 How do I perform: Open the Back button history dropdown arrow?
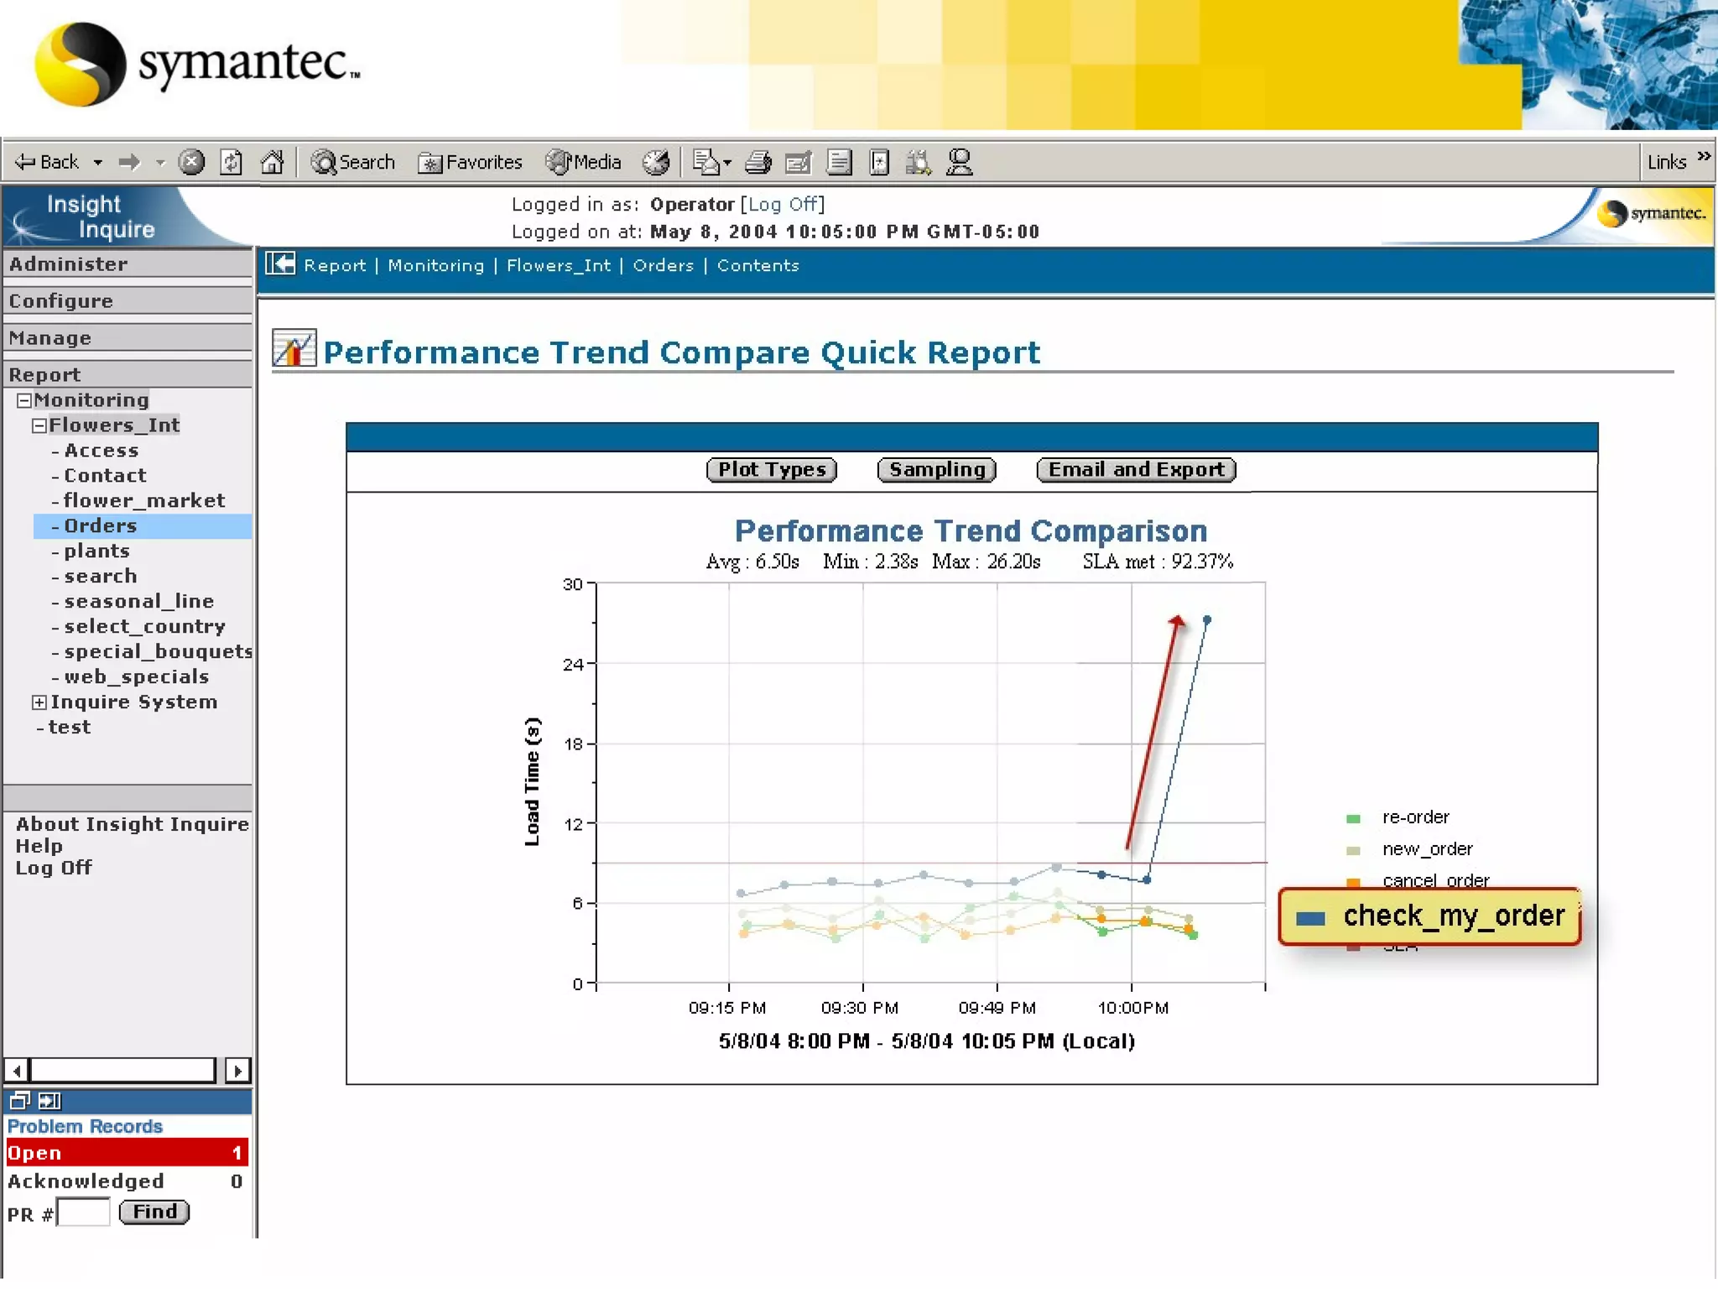(98, 162)
